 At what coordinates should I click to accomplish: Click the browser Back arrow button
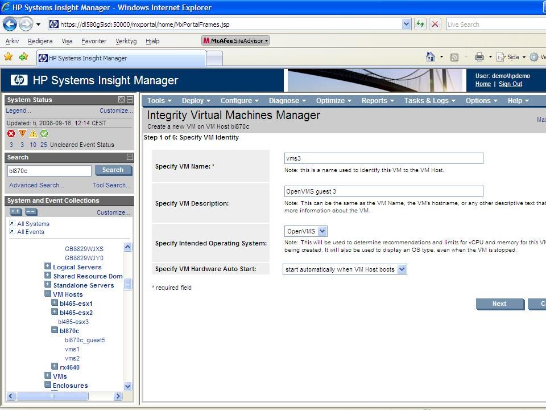pos(10,24)
